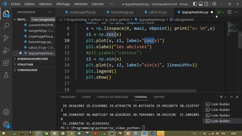Viewport: 242px width, 136px height.
Task: Toggle secondary side bar layout icon
Action: (x=206, y=4)
